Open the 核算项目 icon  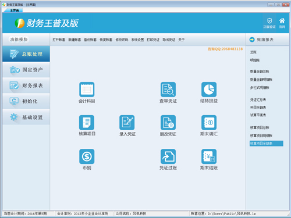87,123
